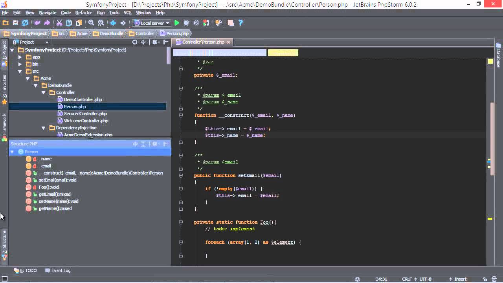Open the Local server run configuration dropdown
The width and height of the screenshot is (503, 283).
point(152,23)
